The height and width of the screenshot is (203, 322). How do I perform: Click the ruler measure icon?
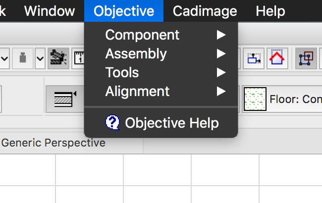(x=79, y=58)
